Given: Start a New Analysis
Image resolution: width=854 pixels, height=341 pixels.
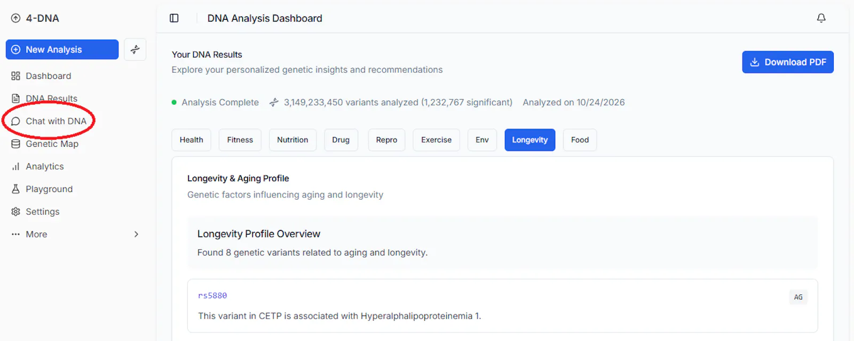Looking at the screenshot, I should coord(62,50).
